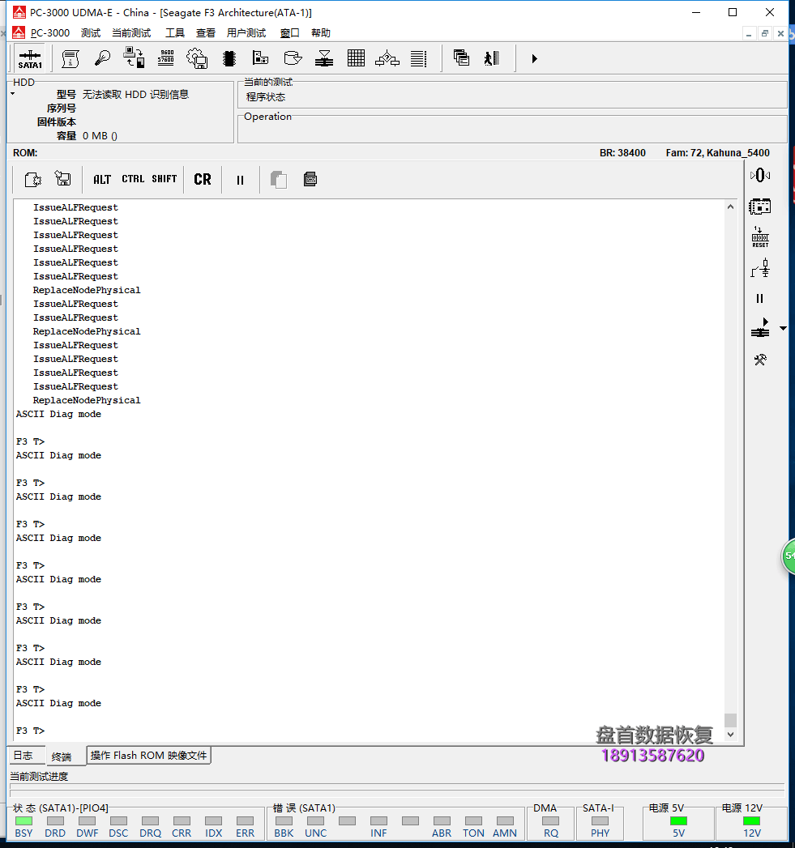
Task: Click the power switch connector icon
Action: (x=760, y=268)
